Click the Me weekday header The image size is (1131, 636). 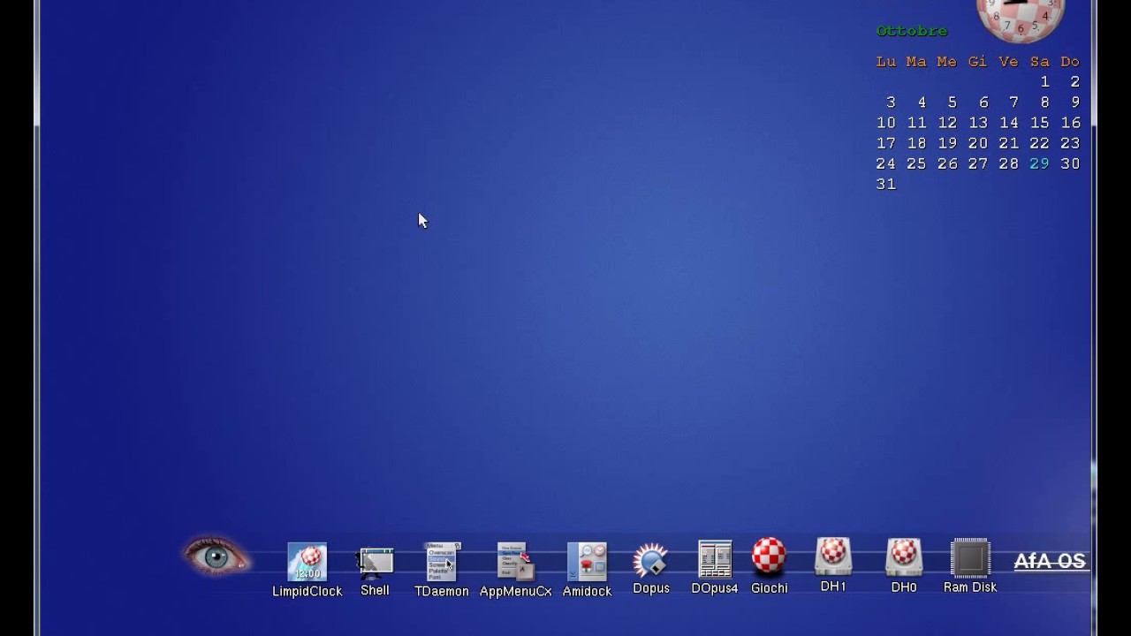(x=946, y=61)
